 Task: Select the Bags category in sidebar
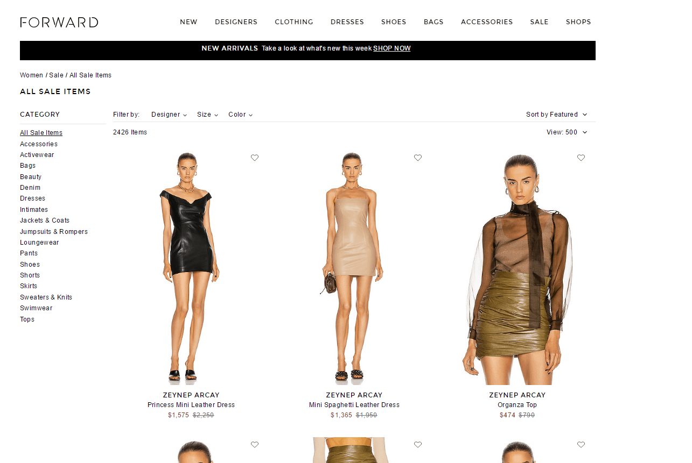coord(28,166)
